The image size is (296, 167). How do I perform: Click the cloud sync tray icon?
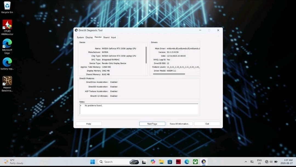252,162
